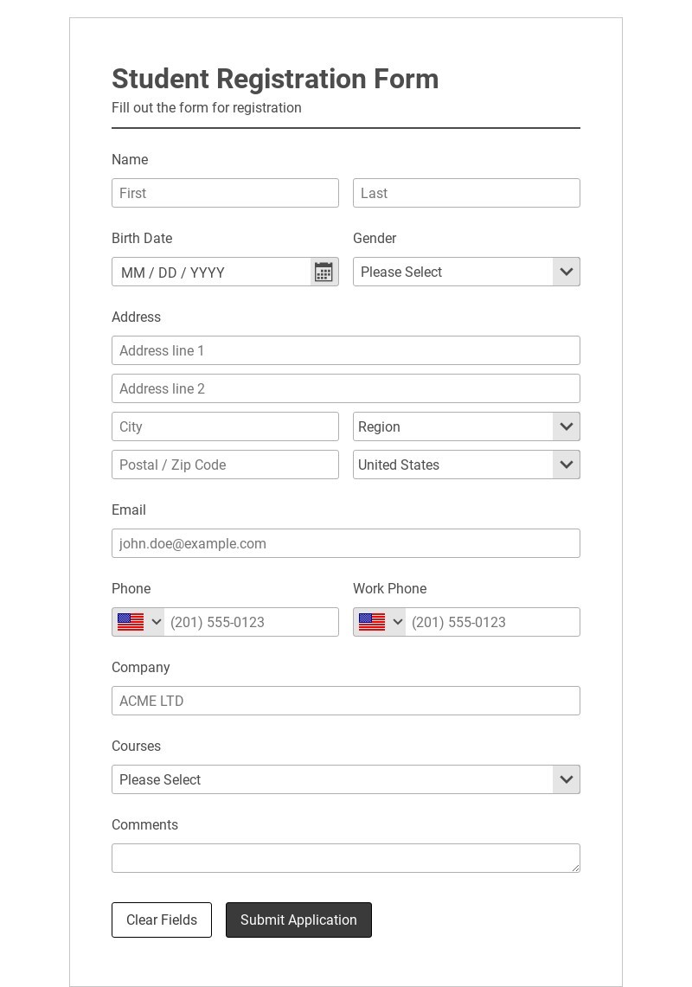Click the City input field
The image size is (692, 987).
[225, 426]
